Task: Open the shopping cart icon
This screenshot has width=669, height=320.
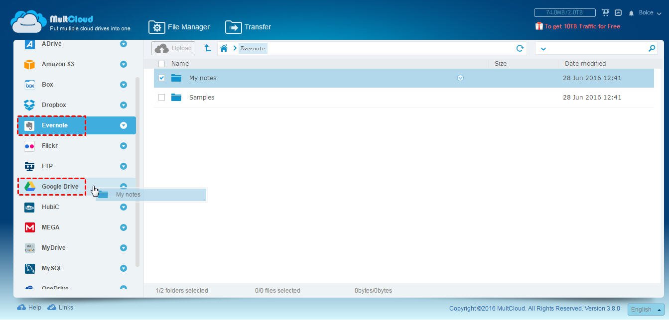Action: 605,12
